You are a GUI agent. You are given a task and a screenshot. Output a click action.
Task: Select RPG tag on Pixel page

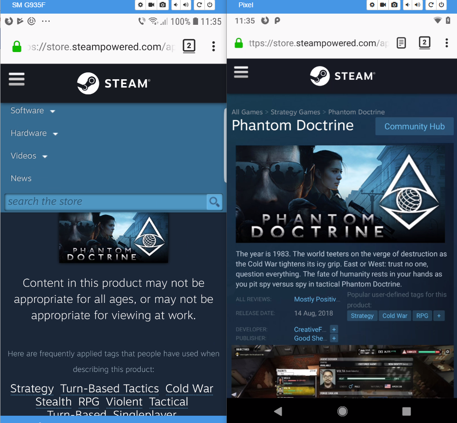click(x=422, y=316)
